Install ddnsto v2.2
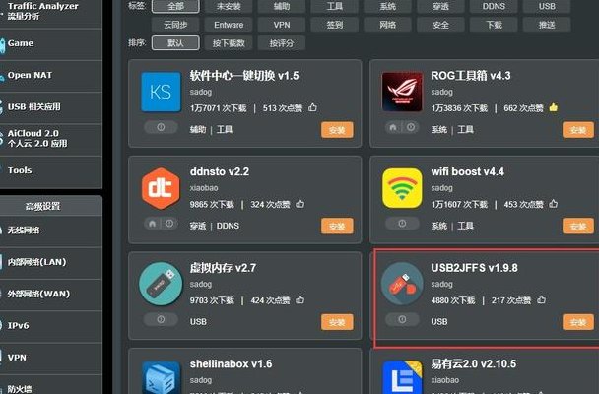The width and height of the screenshot is (599, 394). (337, 226)
